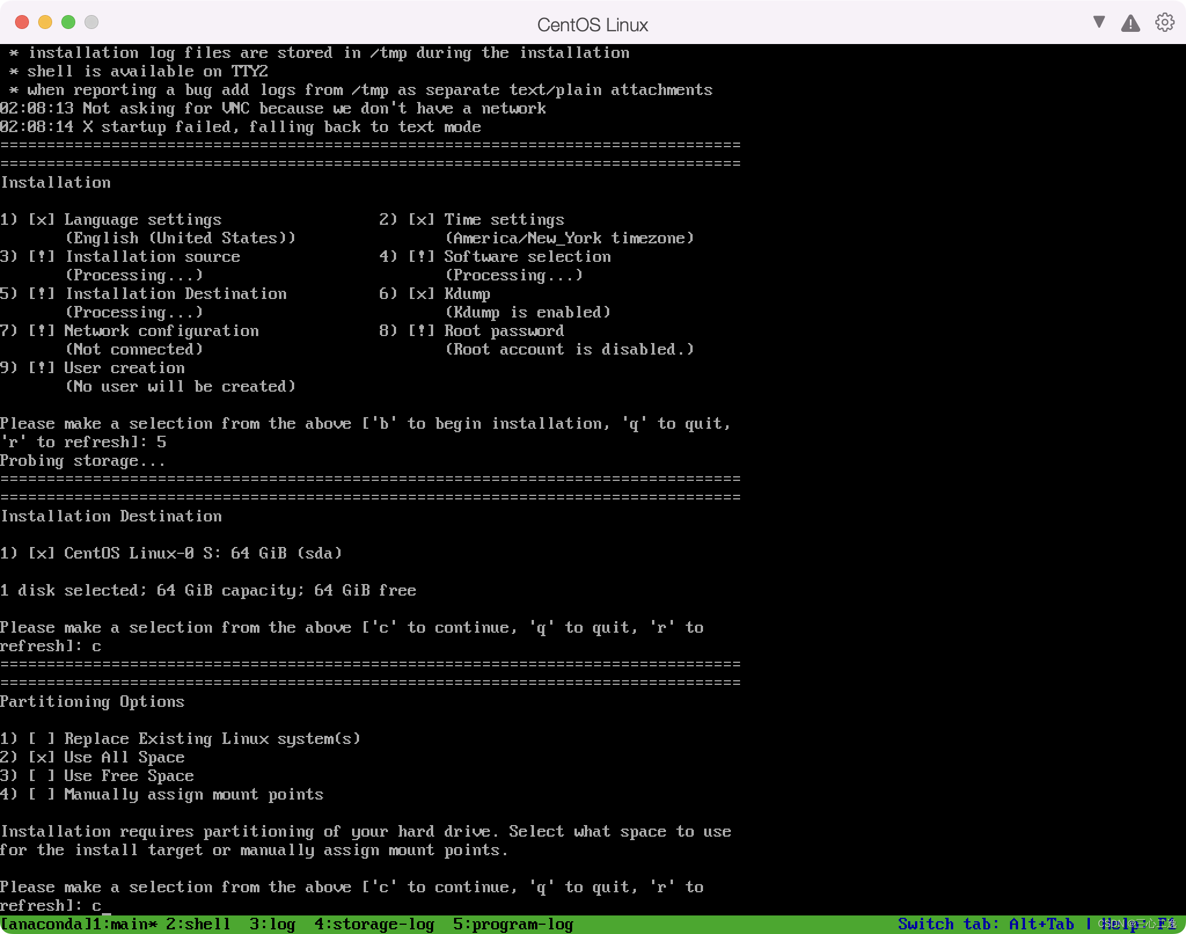Click the 'X startup failed' log line
1186x934 pixels.
coord(240,127)
